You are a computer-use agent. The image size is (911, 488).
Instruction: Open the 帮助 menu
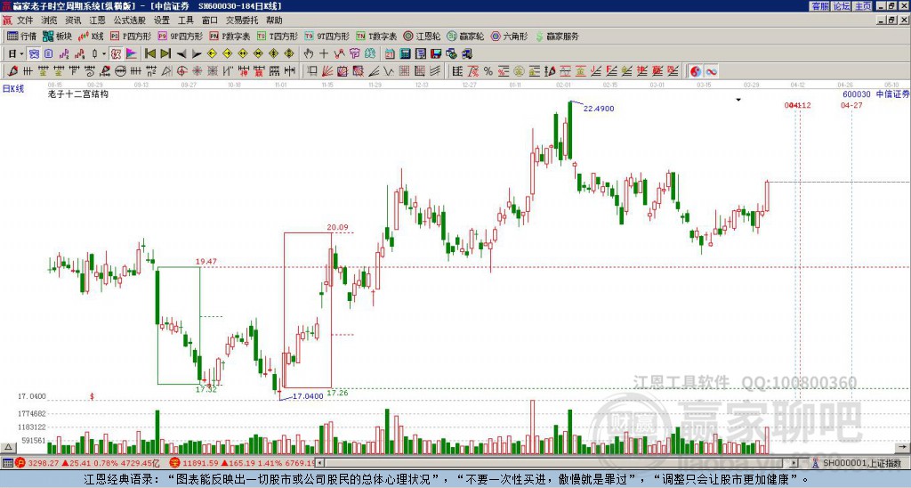click(x=274, y=20)
